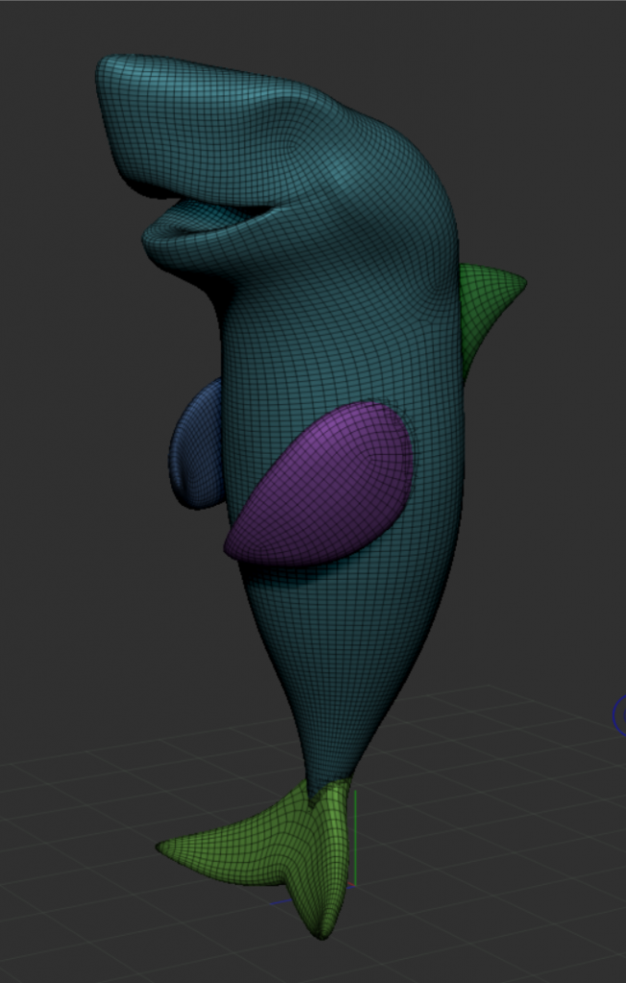Click the top of the whale's head
626x983 pixels.
288,96
